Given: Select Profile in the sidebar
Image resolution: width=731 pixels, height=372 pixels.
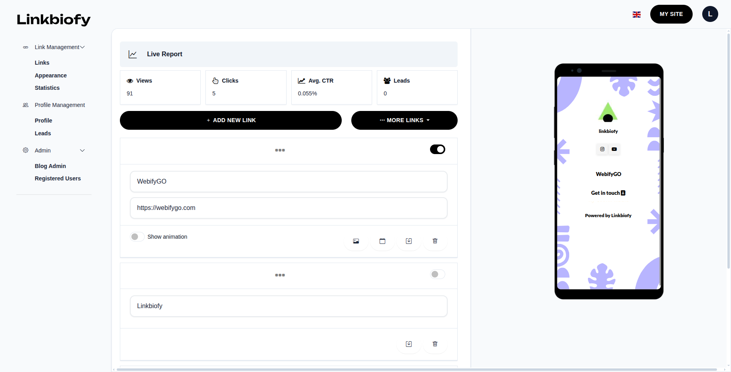Looking at the screenshot, I should click(44, 121).
